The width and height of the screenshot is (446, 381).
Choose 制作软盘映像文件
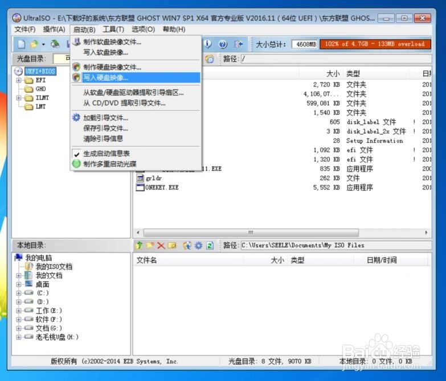136,42
